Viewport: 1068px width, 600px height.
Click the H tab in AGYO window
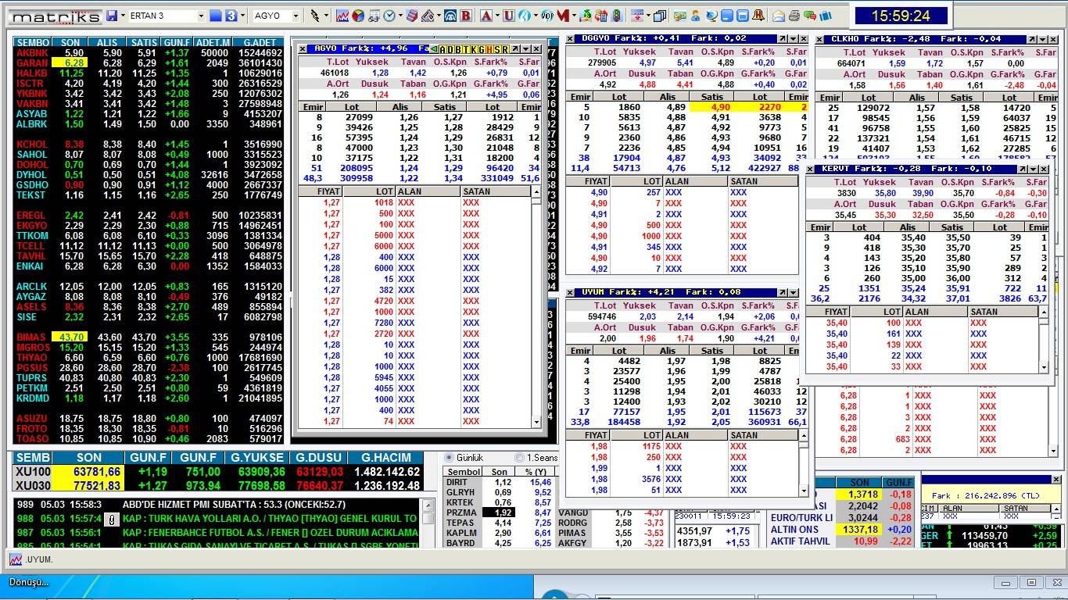tap(490, 49)
